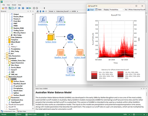
Task: Toggle the browser pane toolbar icon
Action: (x=10, y=8)
